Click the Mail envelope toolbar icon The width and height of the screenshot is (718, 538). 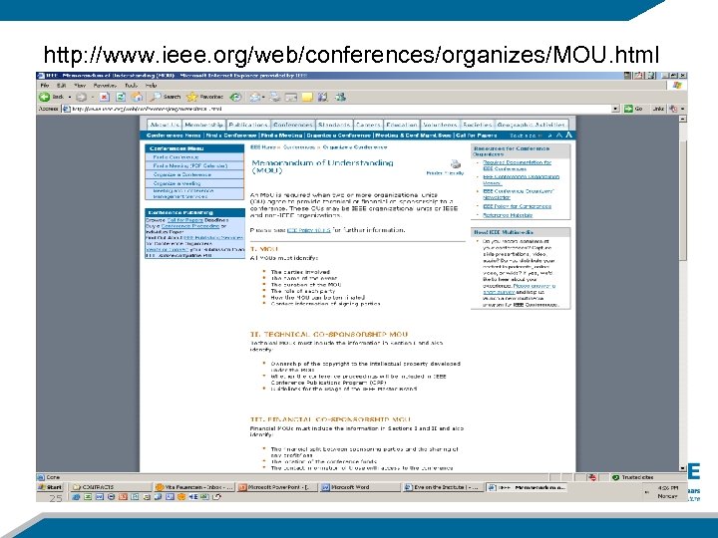255,97
